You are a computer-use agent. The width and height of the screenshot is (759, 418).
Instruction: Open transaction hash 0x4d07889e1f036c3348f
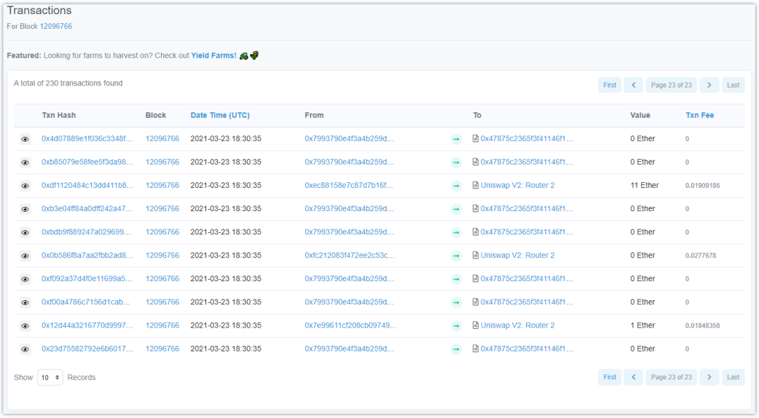click(x=87, y=138)
